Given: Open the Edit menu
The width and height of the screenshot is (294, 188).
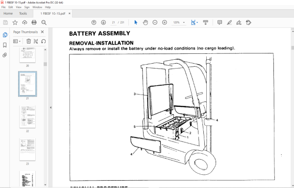Looking at the screenshot, I should pos(10,7).
